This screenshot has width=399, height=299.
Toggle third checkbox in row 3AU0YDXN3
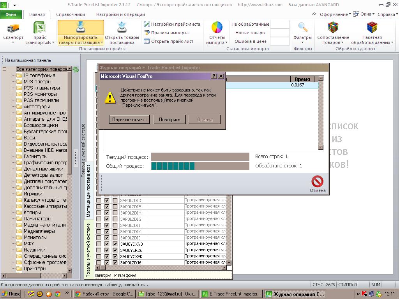115,244
